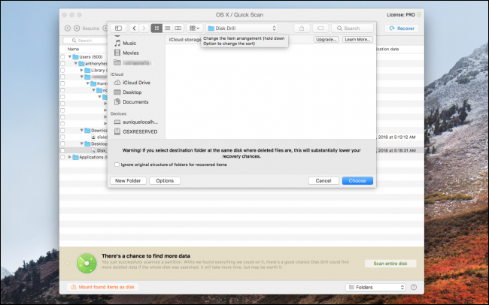Tick the Disk_ file row checkbox
Image resolution: width=489 pixels, height=305 pixels.
[62, 150]
